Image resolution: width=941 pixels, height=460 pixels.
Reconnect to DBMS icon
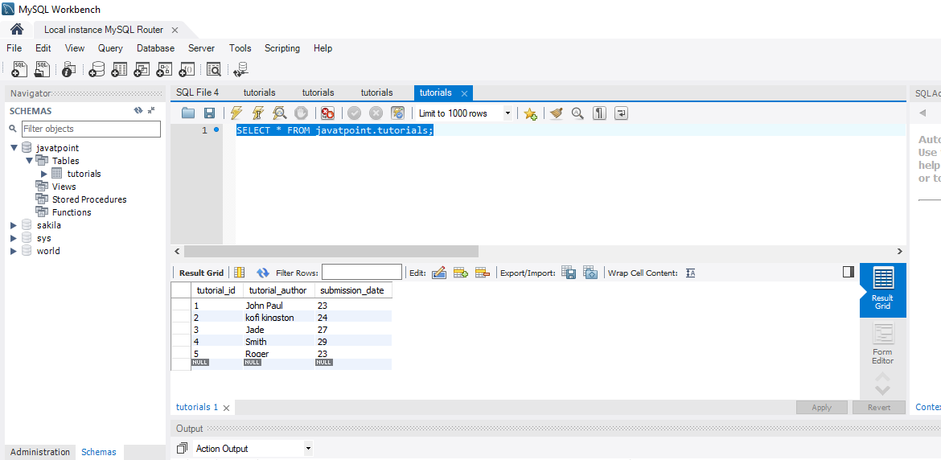coord(241,70)
